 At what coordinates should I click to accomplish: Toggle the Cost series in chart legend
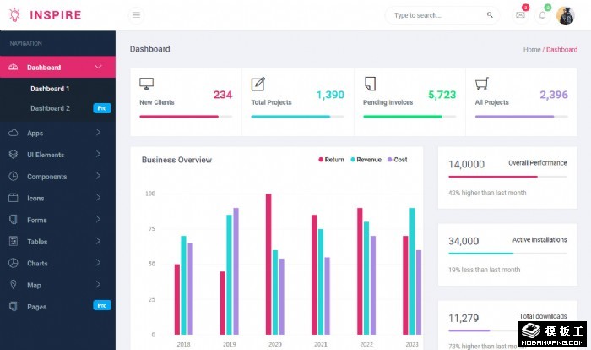pyautogui.click(x=397, y=160)
